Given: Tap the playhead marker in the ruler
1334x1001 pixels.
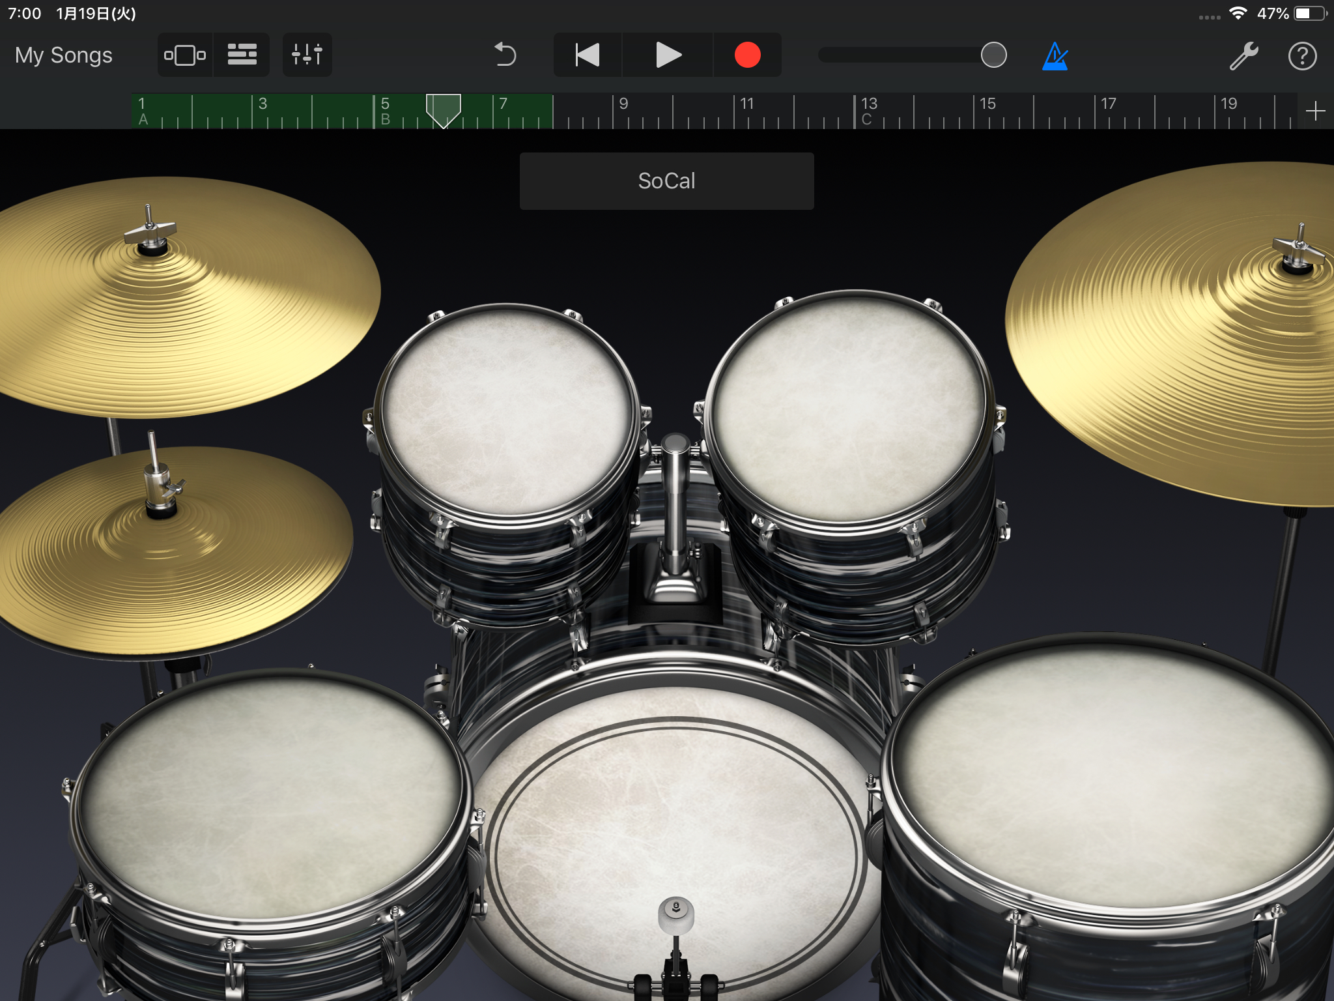Looking at the screenshot, I should click(444, 111).
